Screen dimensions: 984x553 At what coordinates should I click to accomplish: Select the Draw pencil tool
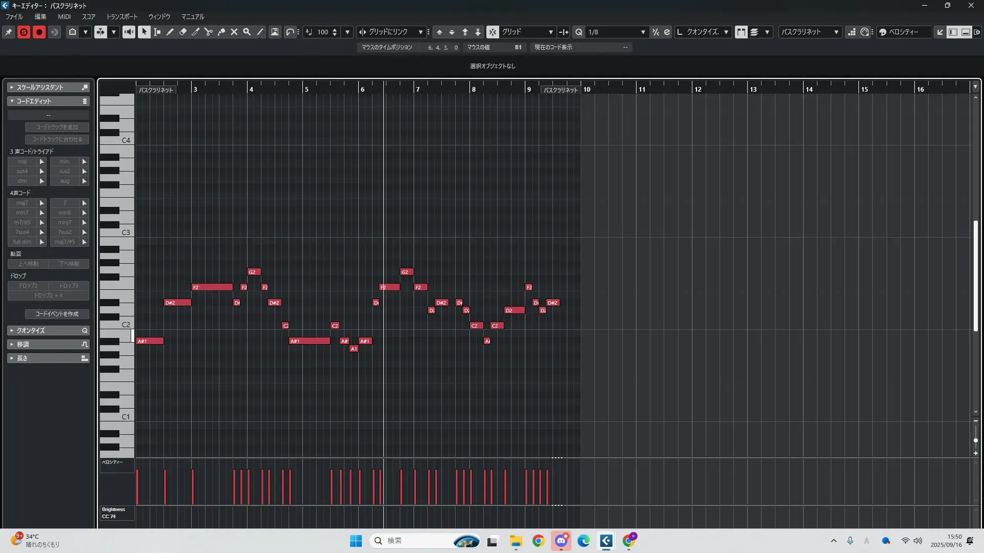(x=170, y=32)
